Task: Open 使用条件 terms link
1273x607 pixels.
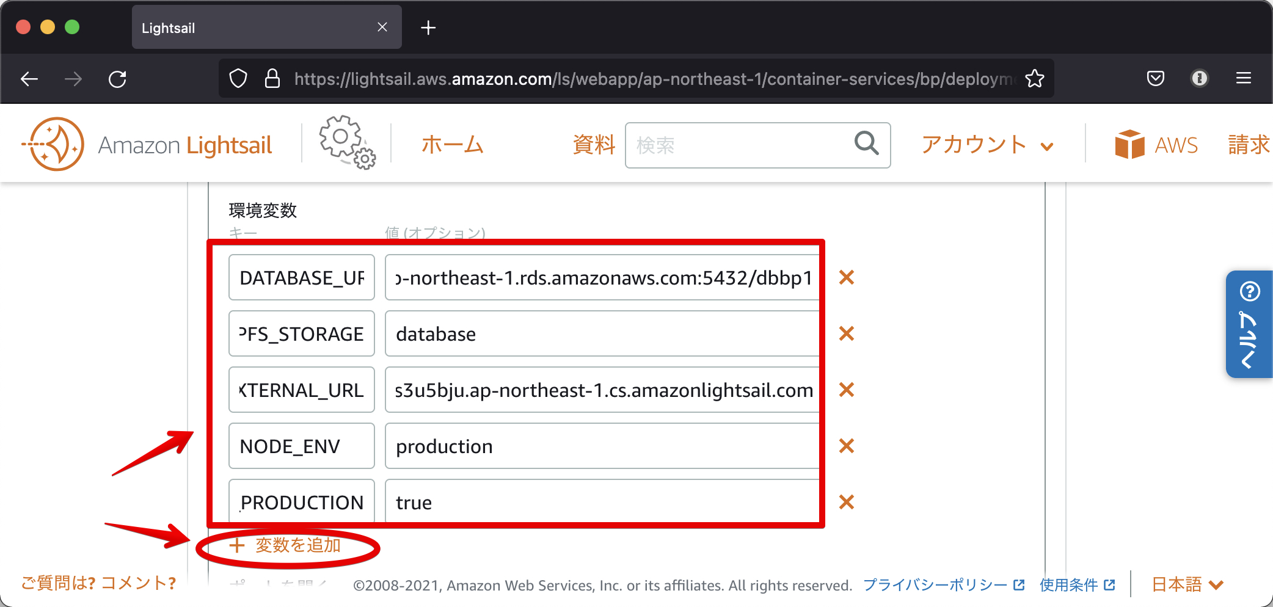Action: (x=1078, y=585)
